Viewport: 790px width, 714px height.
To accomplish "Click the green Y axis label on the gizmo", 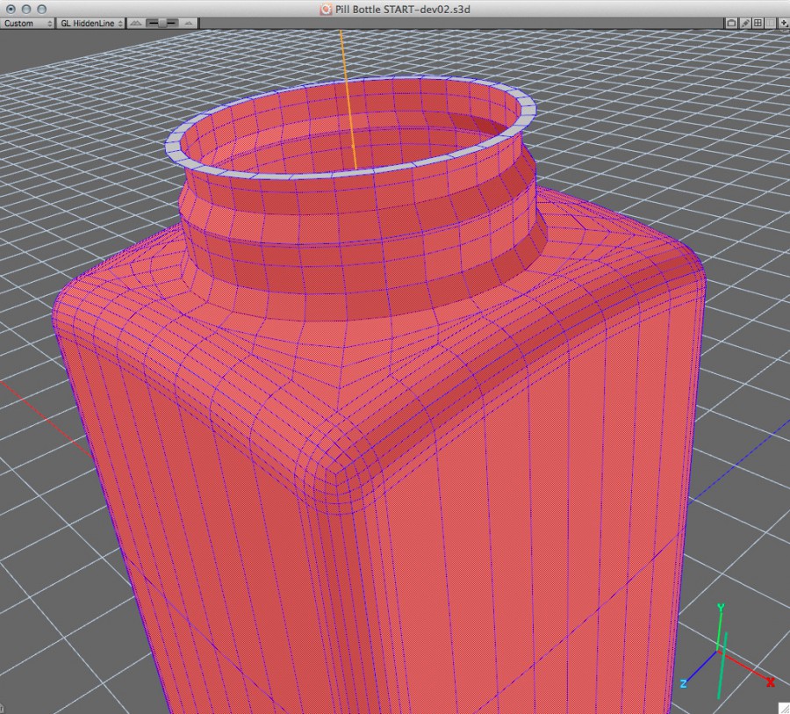I will 720,608.
